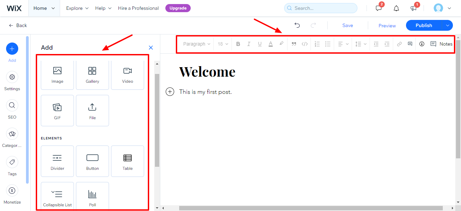This screenshot has height=211, width=461.
Task: Add an Image element
Action: [x=57, y=75]
